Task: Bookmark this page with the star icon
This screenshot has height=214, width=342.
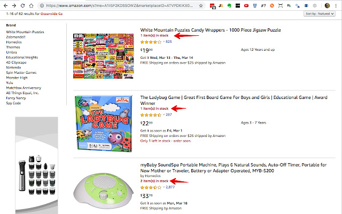Action: 200,5
